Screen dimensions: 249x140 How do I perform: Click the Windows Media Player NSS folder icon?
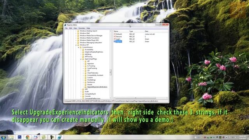pos(78,40)
